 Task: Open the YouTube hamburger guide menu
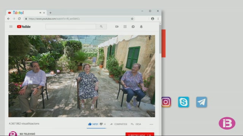coord(11,26)
